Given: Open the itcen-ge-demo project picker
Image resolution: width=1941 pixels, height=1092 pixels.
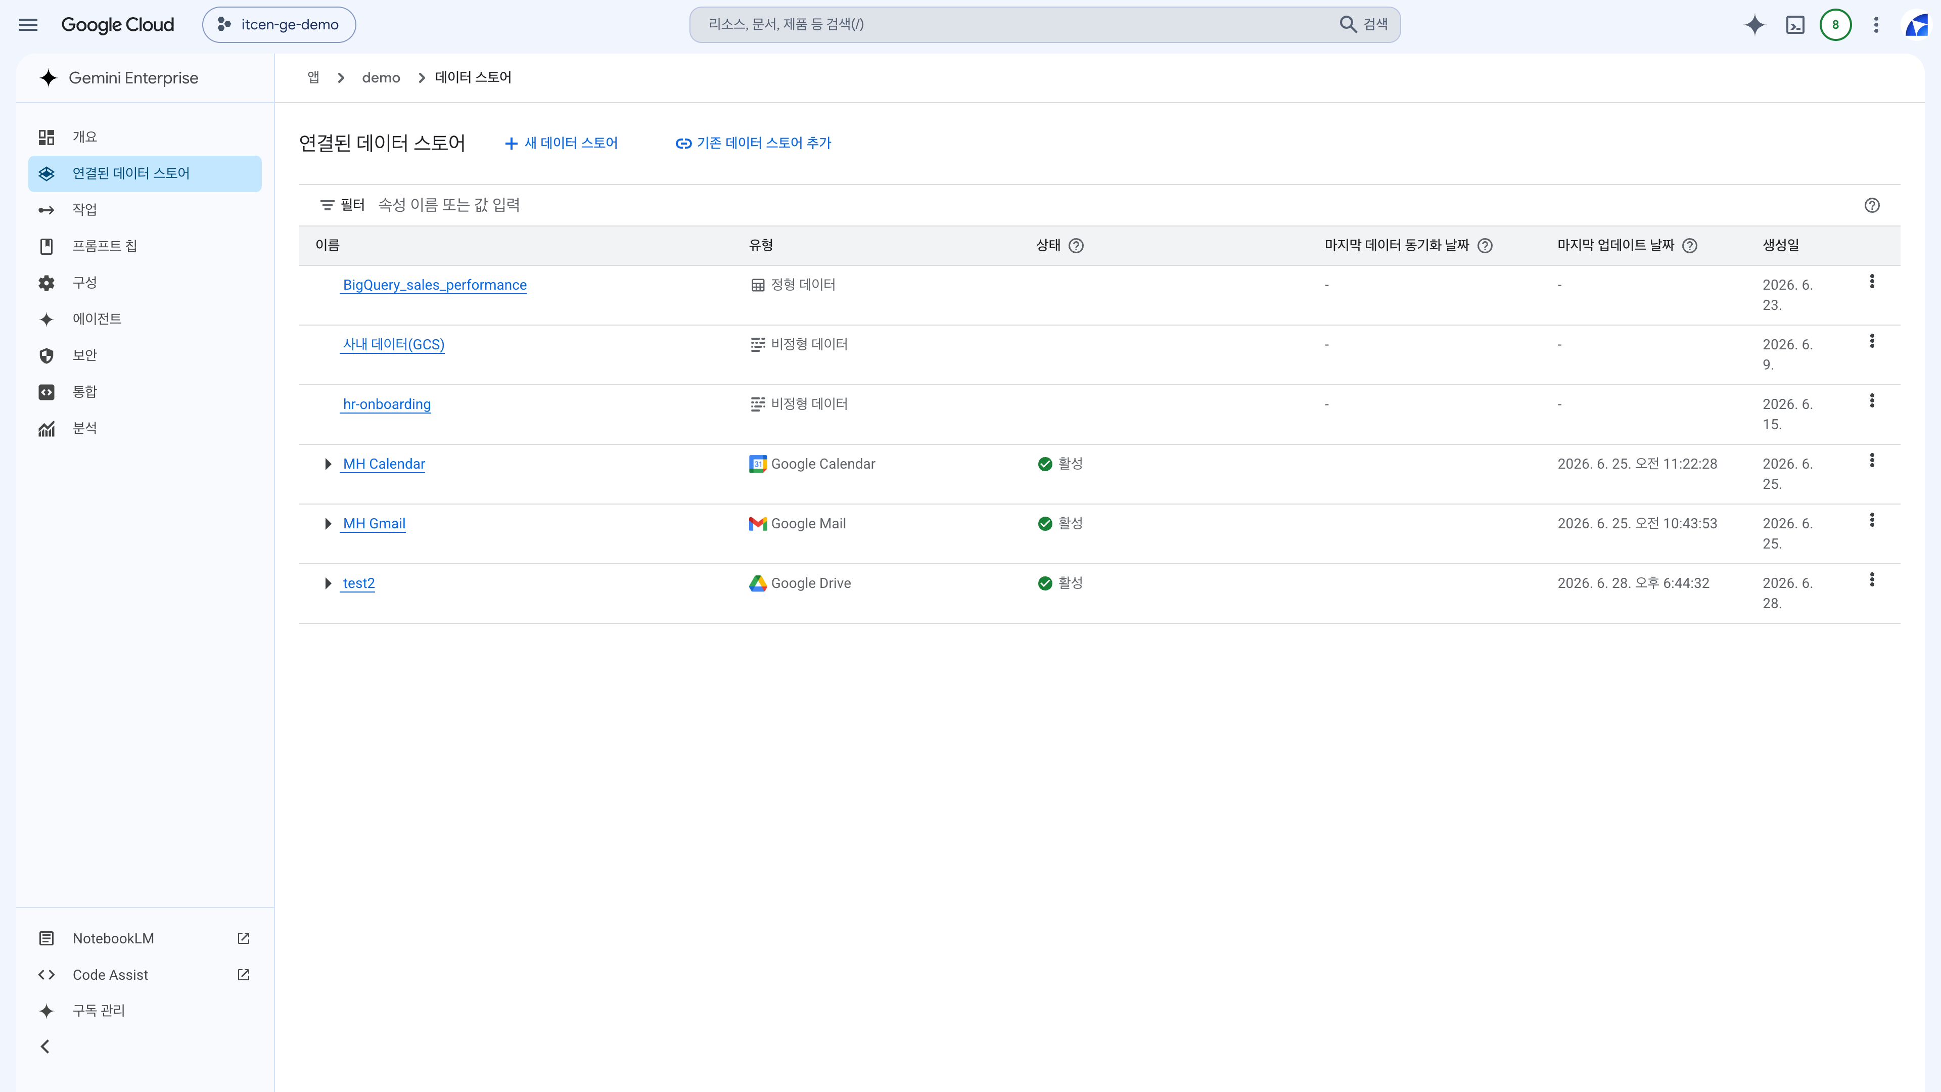Looking at the screenshot, I should pos(279,25).
